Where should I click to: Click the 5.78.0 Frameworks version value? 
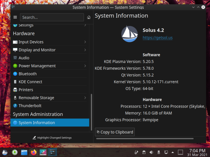coord(148,69)
